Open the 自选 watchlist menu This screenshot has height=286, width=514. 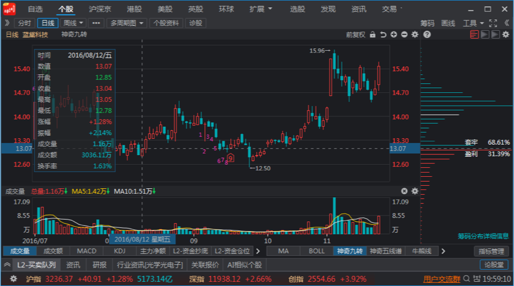pyautogui.click(x=35, y=9)
